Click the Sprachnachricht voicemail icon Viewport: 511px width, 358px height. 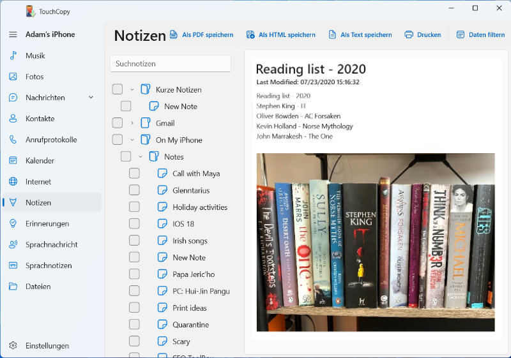point(13,244)
